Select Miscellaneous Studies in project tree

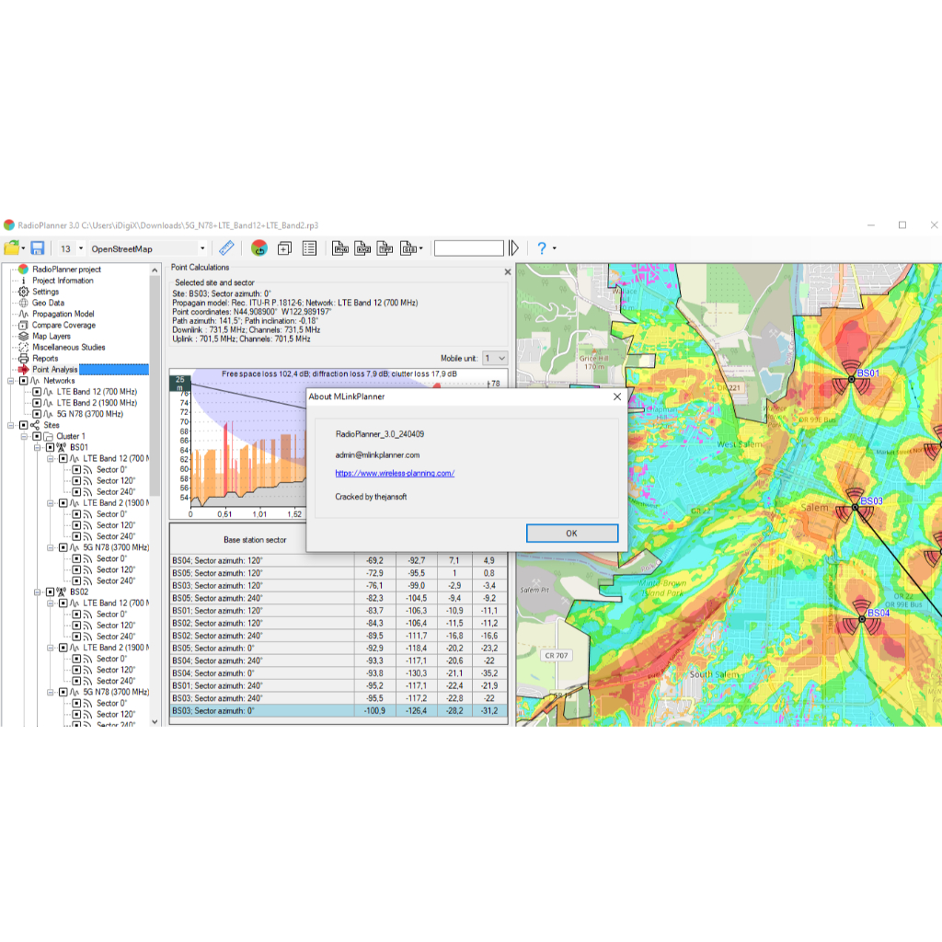point(68,347)
